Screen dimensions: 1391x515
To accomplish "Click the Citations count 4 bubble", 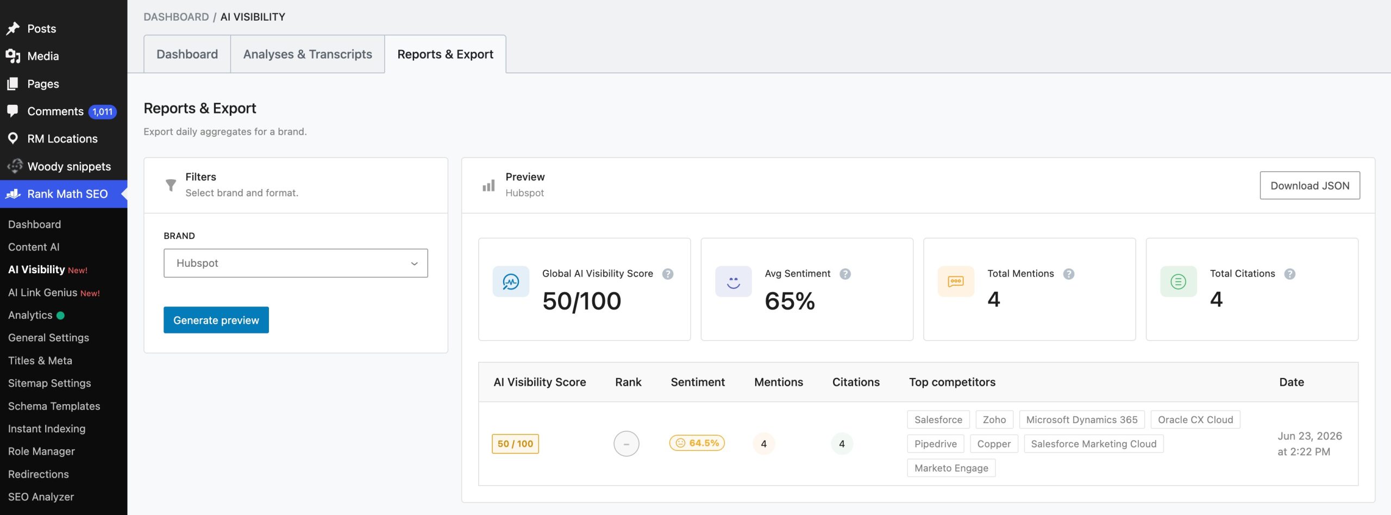I will (842, 444).
